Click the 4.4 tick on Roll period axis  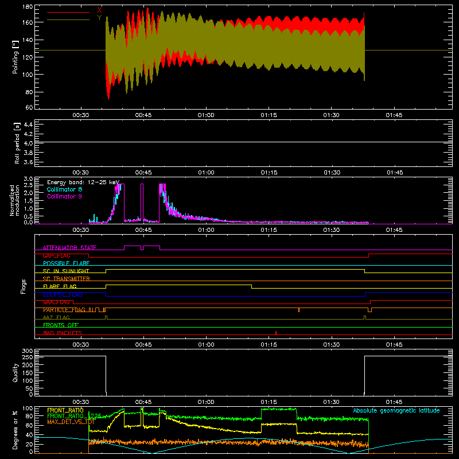pos(28,125)
